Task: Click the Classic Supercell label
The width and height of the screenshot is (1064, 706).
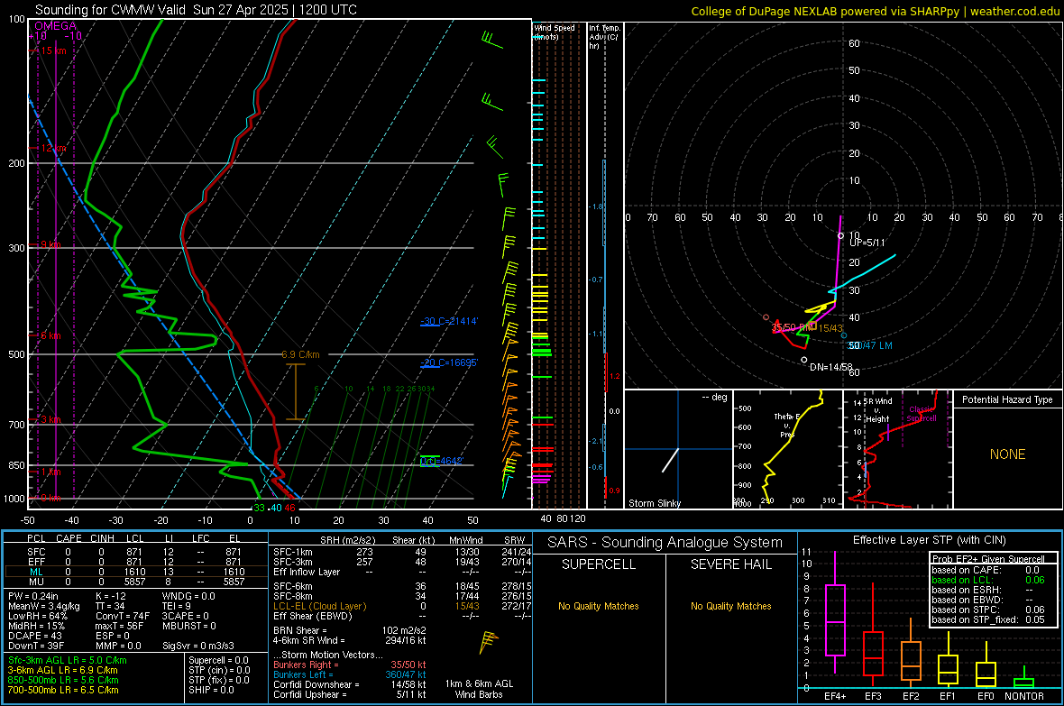Action: (x=922, y=414)
